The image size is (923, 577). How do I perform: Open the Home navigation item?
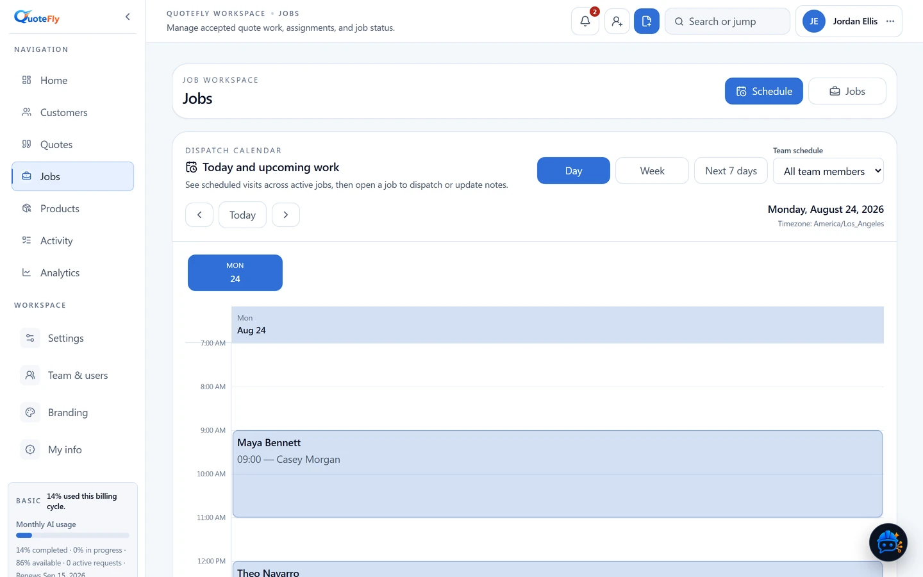point(72,80)
